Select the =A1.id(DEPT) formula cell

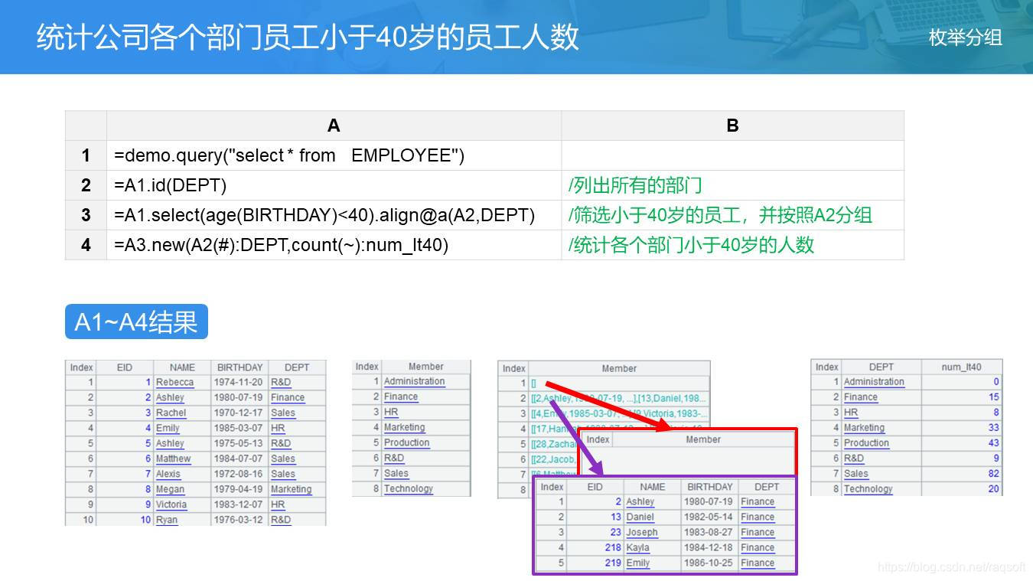coord(334,185)
